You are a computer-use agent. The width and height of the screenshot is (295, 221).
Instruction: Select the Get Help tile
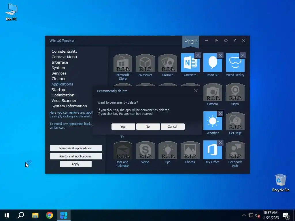(235, 121)
